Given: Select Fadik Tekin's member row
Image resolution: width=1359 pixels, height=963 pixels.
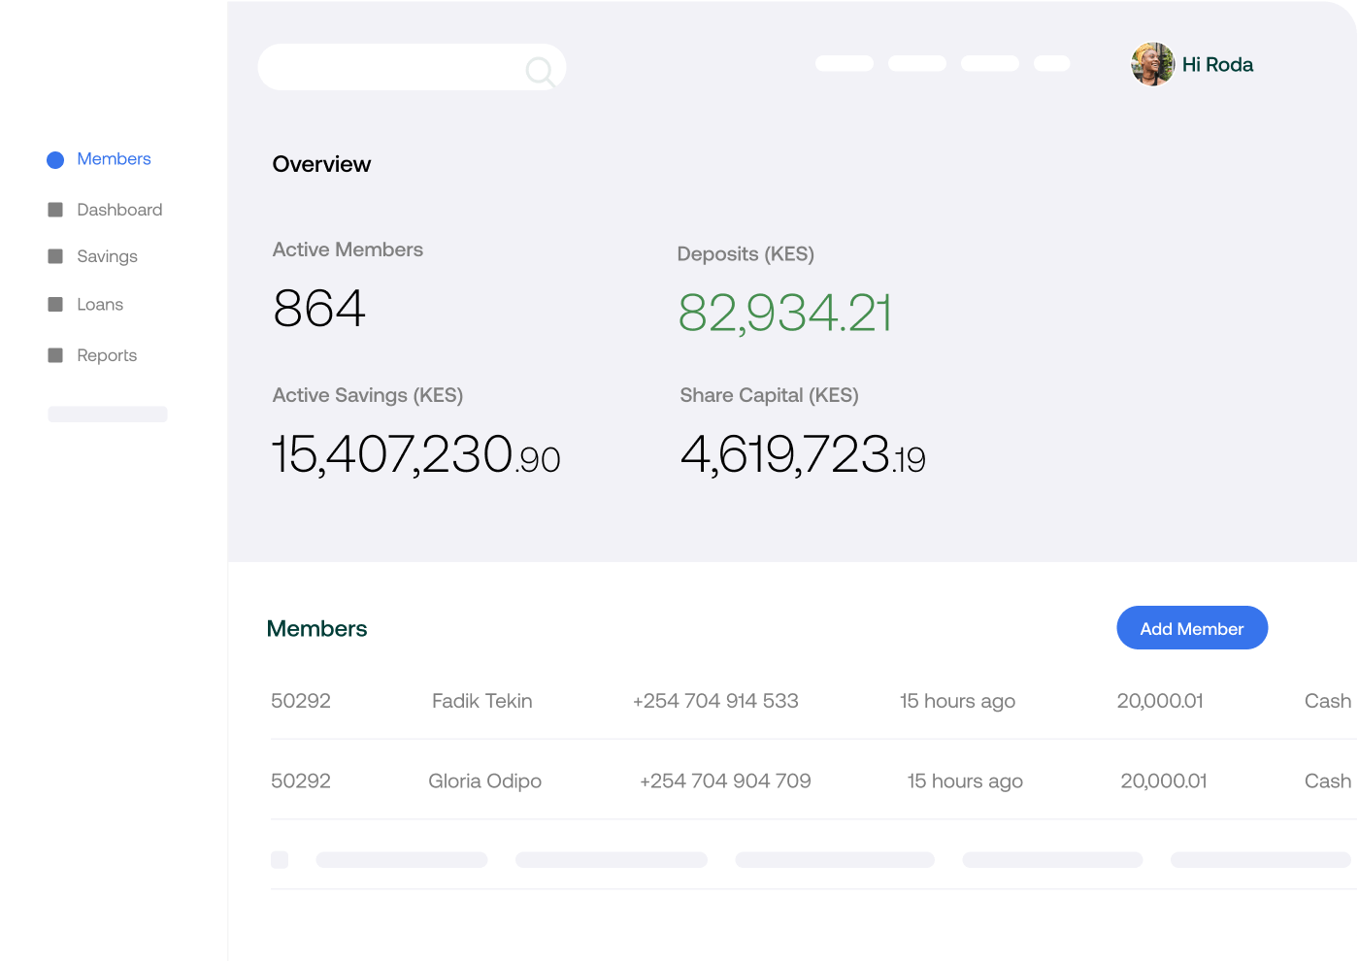Looking at the screenshot, I should click(482, 701).
